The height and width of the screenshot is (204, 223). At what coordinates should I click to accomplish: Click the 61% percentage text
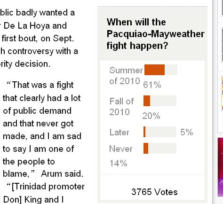[x=152, y=85]
